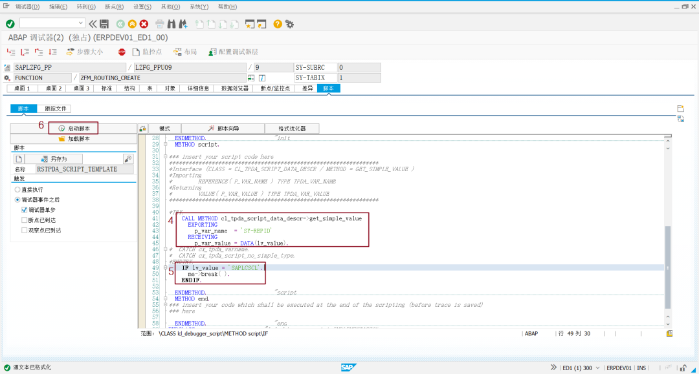Click the 脚本向导 script wizard button

pyautogui.click(x=223, y=129)
